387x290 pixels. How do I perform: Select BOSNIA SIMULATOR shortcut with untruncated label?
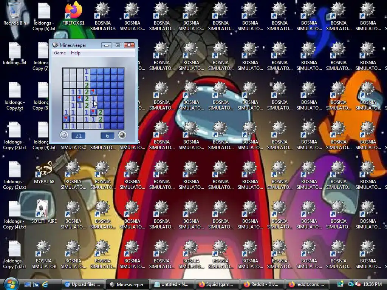[x=44, y=255]
